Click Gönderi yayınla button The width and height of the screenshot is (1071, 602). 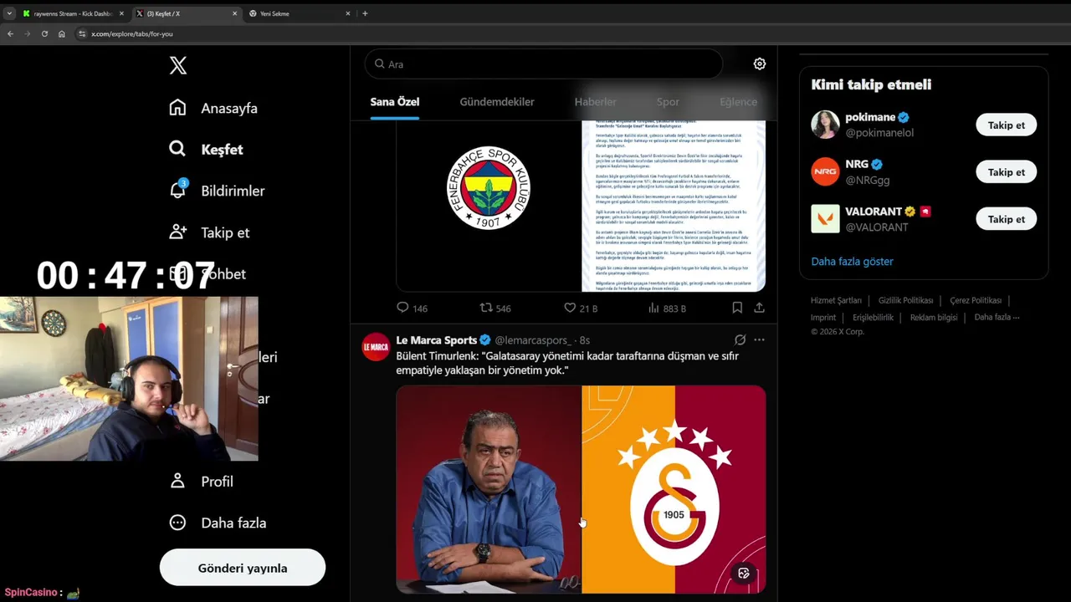point(243,568)
